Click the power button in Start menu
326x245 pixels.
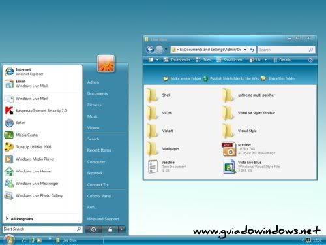click(x=93, y=229)
